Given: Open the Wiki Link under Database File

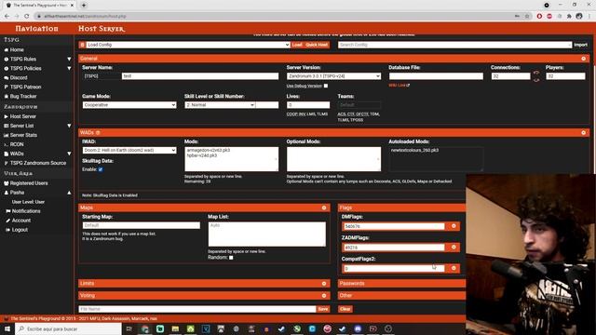Looking at the screenshot, I should point(399,86).
